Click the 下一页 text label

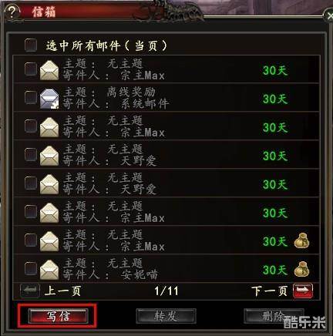269,291
